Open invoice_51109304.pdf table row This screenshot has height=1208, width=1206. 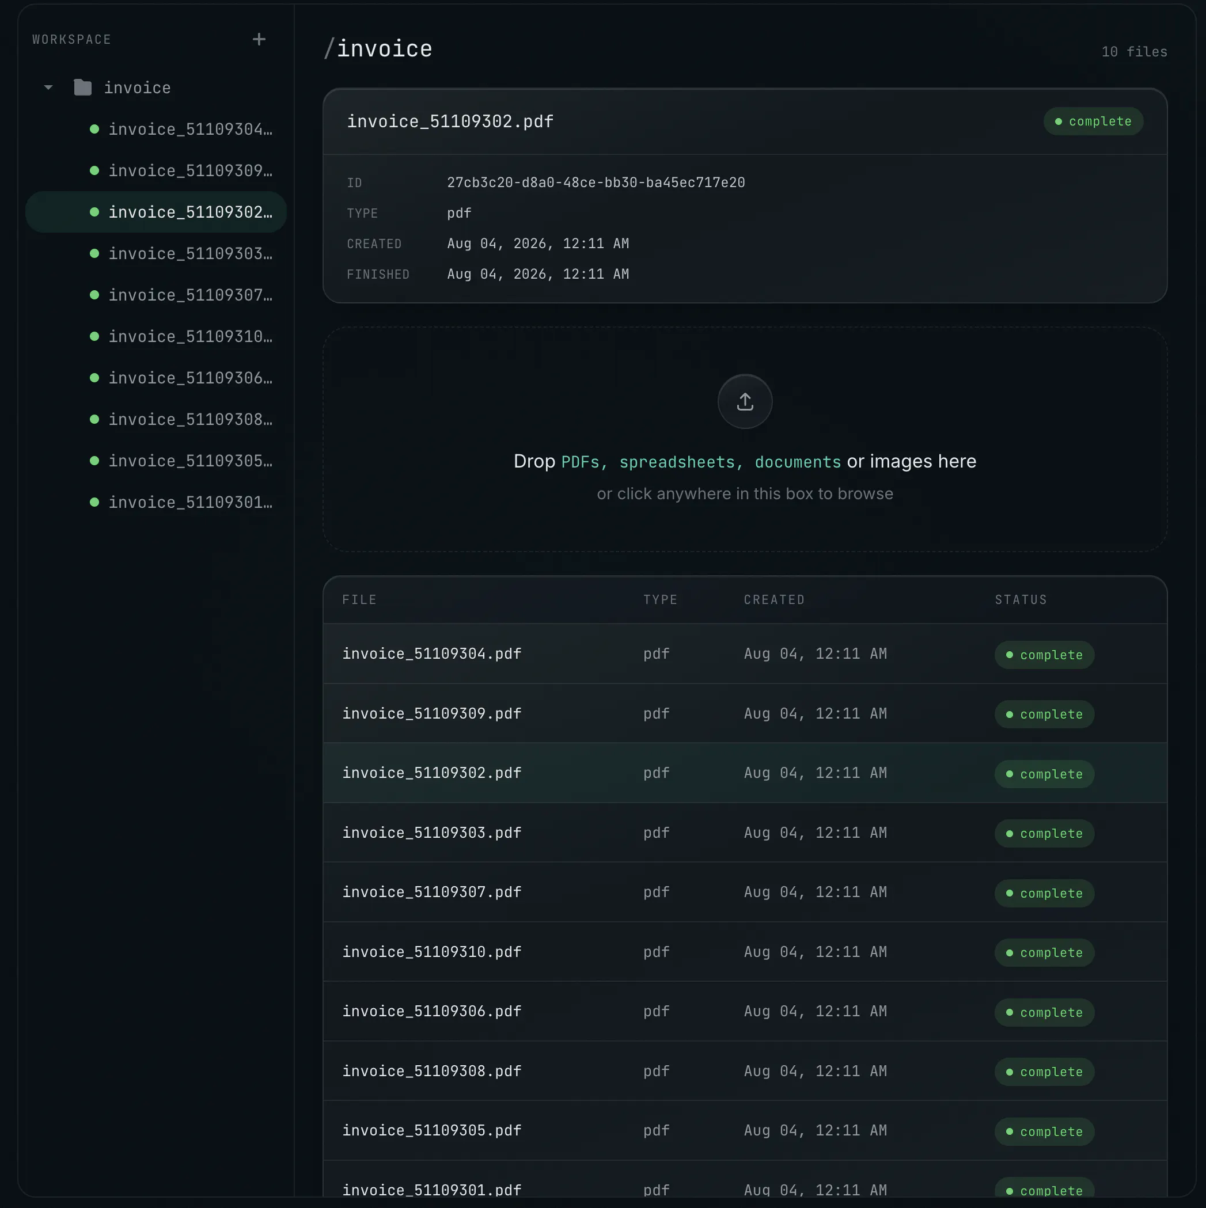744,654
